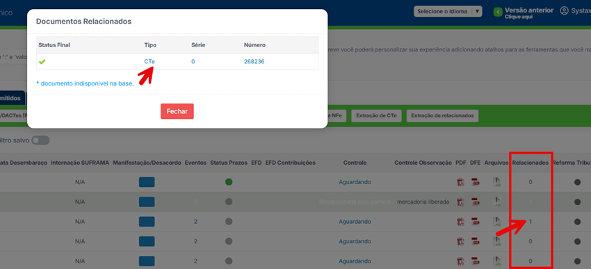
Task: Click the Status Prazos dot in the row with 1 relacionado
Action: (x=229, y=222)
